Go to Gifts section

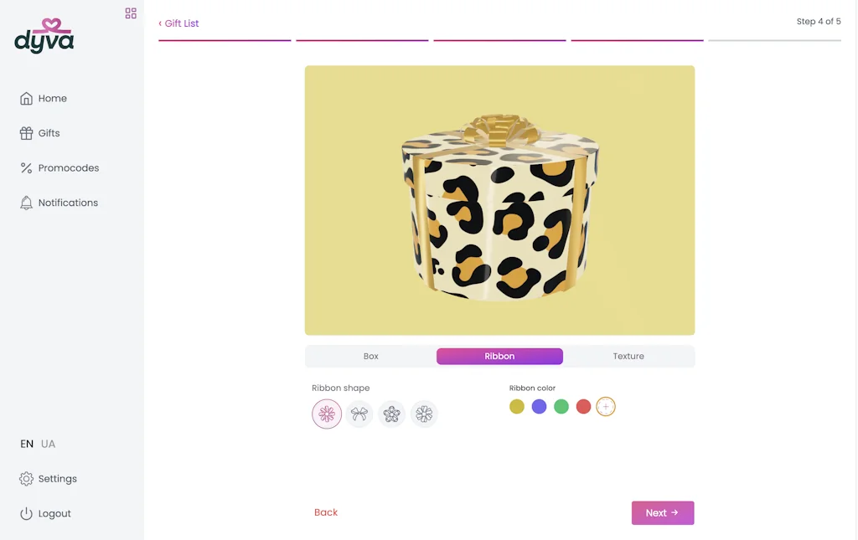[x=39, y=133]
